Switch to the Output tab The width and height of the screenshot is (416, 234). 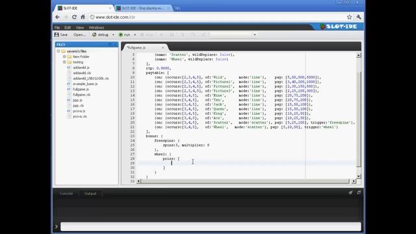(x=90, y=194)
